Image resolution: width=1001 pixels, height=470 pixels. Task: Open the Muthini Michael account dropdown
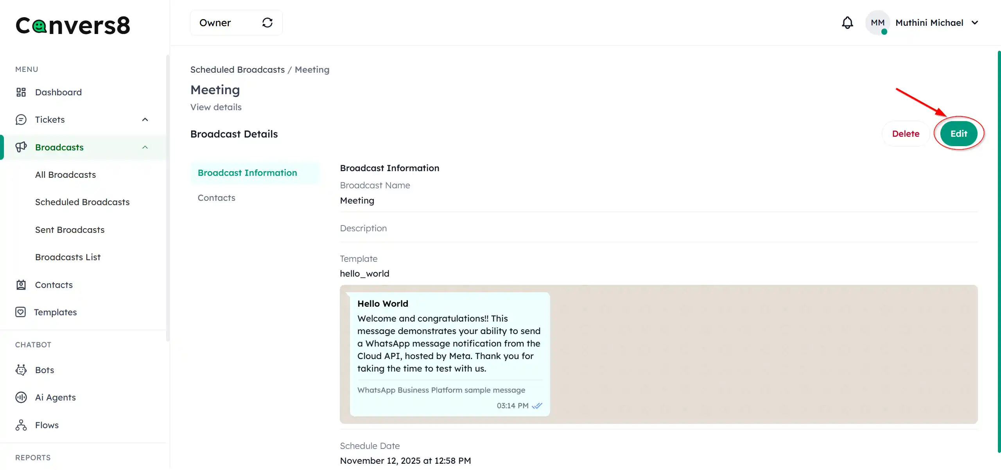(x=974, y=23)
